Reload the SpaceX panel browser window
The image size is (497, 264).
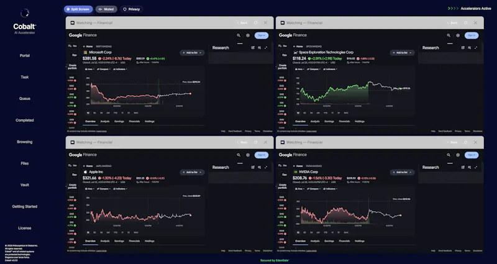[465, 23]
